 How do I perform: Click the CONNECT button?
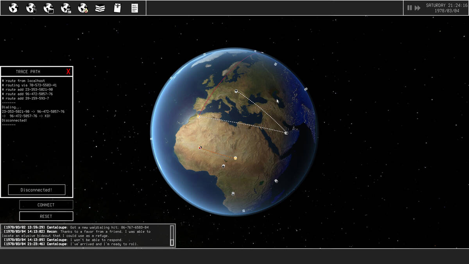click(46, 205)
